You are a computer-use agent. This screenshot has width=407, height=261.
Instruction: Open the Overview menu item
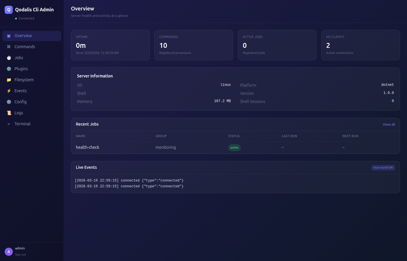32,36
